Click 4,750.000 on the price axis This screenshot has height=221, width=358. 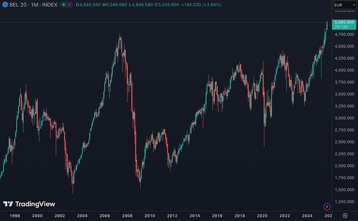click(344, 34)
